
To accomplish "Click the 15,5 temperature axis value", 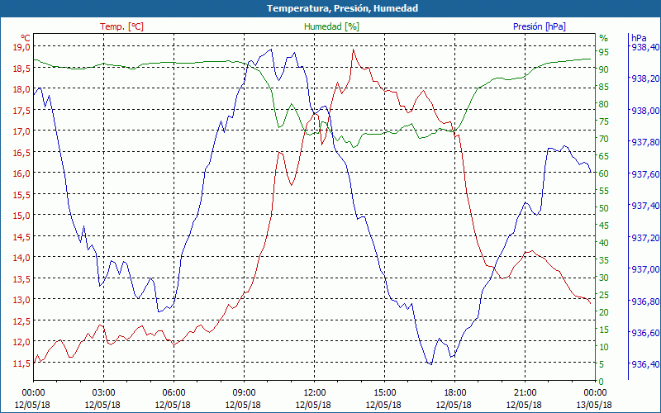I will (x=23, y=194).
